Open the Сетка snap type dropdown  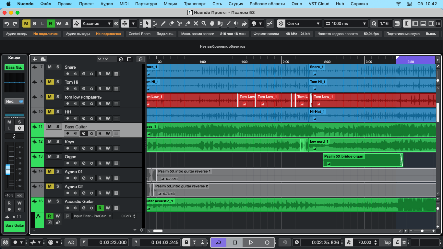pos(304,23)
